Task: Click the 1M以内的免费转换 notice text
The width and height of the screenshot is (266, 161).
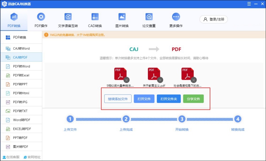Action: coord(78,35)
